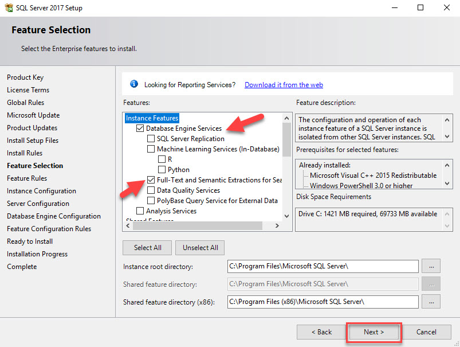Cancel the SQL Server setup
Image resolution: width=460 pixels, height=347 pixels.
426,332
